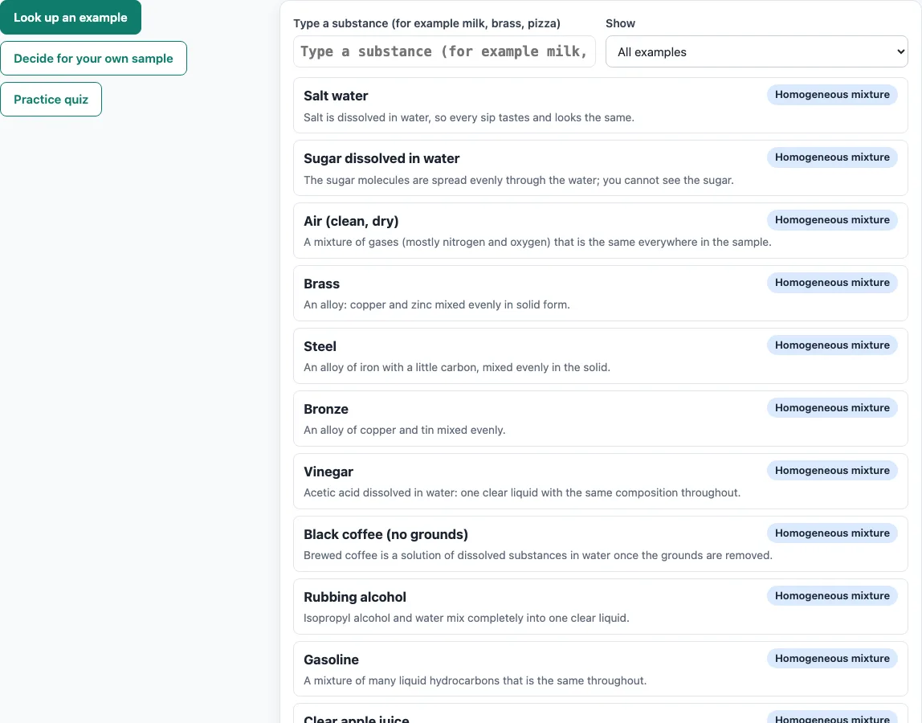Select 'An alloy of copper and tin' description
Viewport: 922px width, 723px height.
point(405,430)
